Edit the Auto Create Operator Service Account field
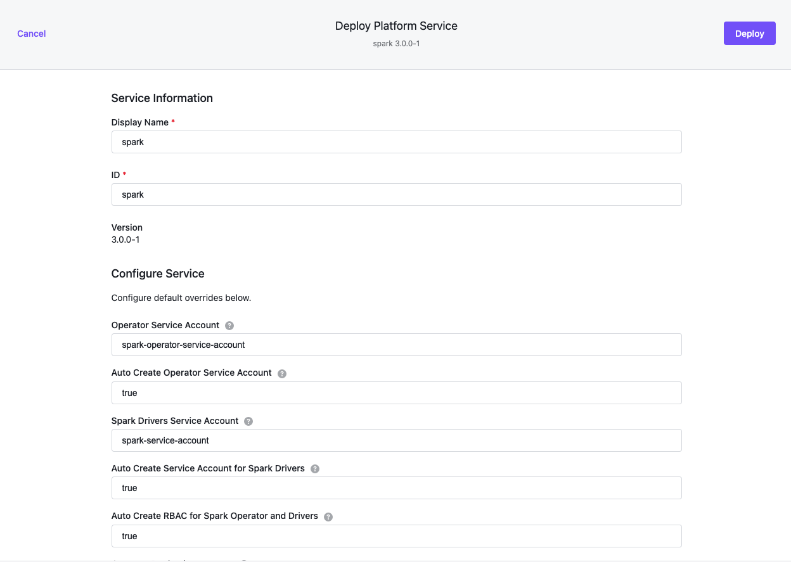Viewport: 791px width, 562px height. pyautogui.click(x=396, y=393)
